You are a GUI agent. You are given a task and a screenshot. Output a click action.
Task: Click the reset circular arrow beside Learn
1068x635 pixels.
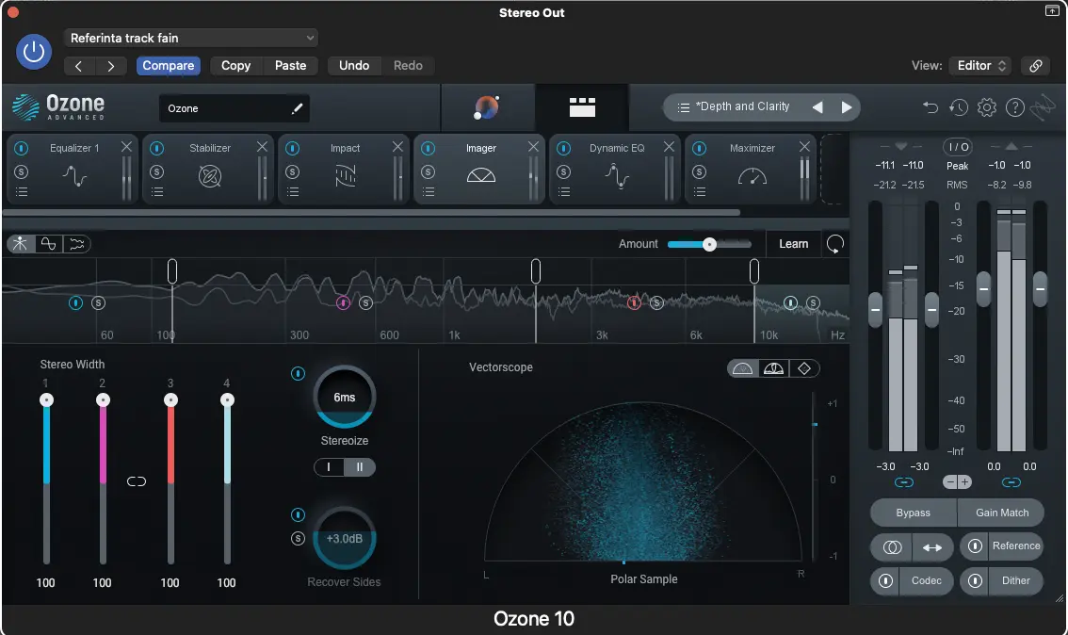[x=834, y=244]
